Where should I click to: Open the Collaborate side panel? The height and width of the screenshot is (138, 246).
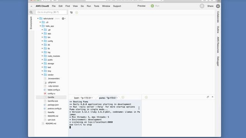(218, 17)
